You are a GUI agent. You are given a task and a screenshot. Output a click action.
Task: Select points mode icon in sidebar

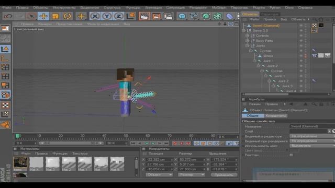coord(5,67)
